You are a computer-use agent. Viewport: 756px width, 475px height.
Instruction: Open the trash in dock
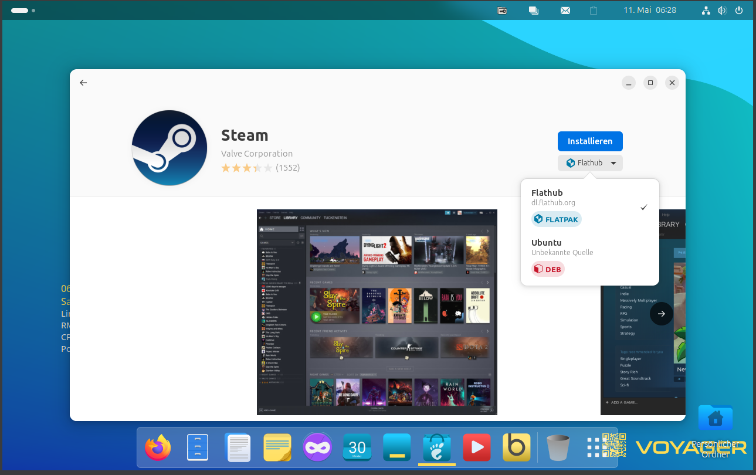(558, 448)
